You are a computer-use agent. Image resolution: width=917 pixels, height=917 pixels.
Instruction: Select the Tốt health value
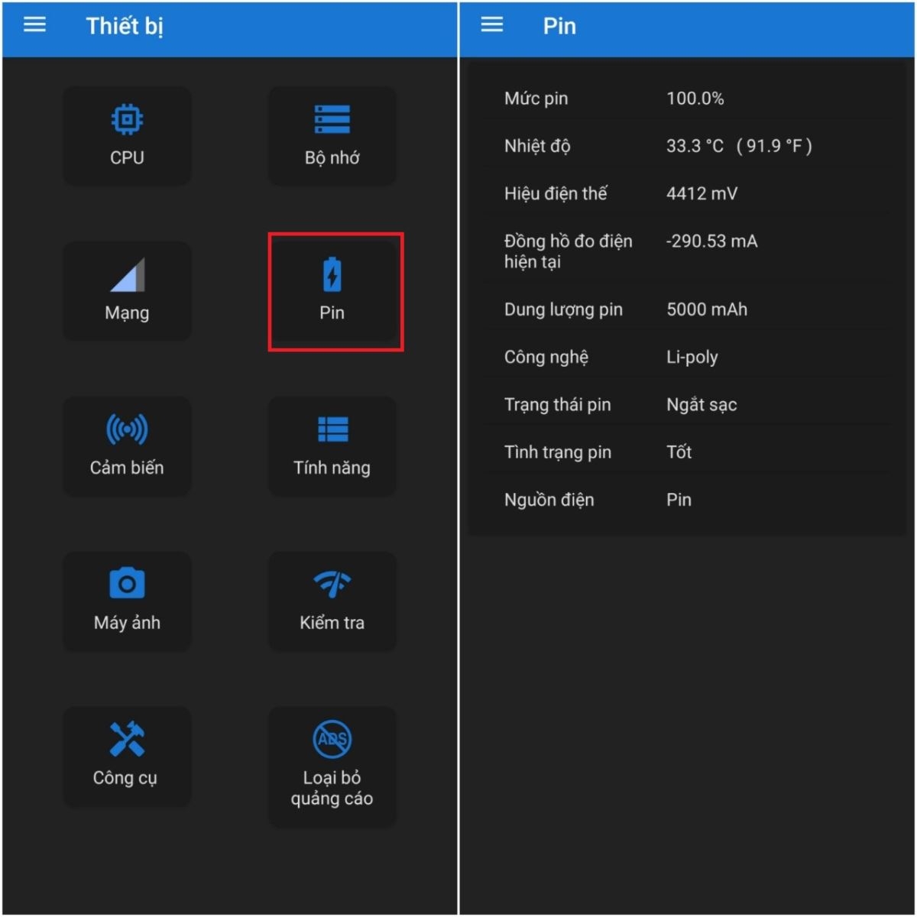pyautogui.click(x=679, y=452)
